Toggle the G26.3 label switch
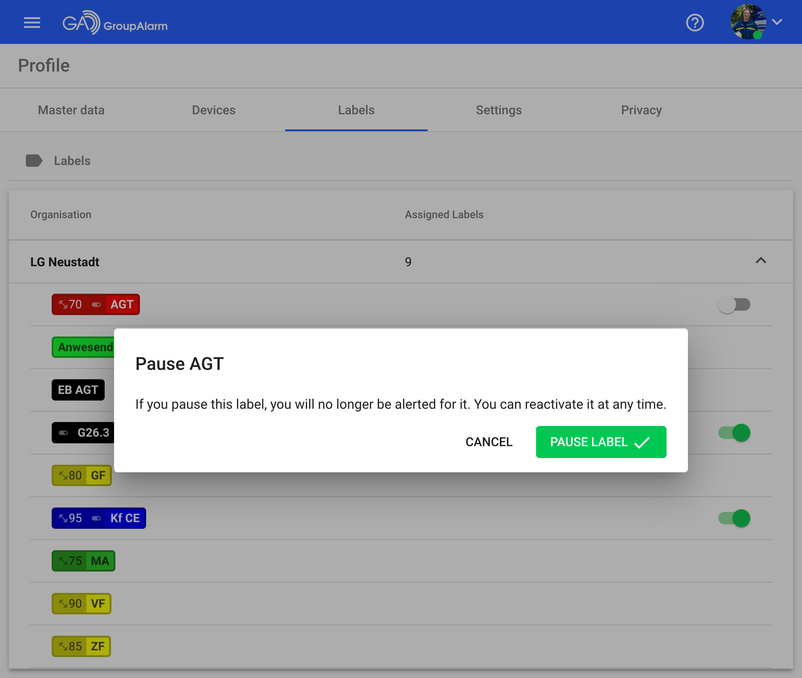802x678 pixels. (734, 433)
